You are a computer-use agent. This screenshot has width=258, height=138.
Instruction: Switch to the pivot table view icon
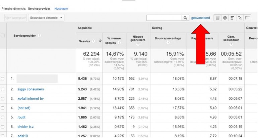pyautogui.click(x=247, y=18)
